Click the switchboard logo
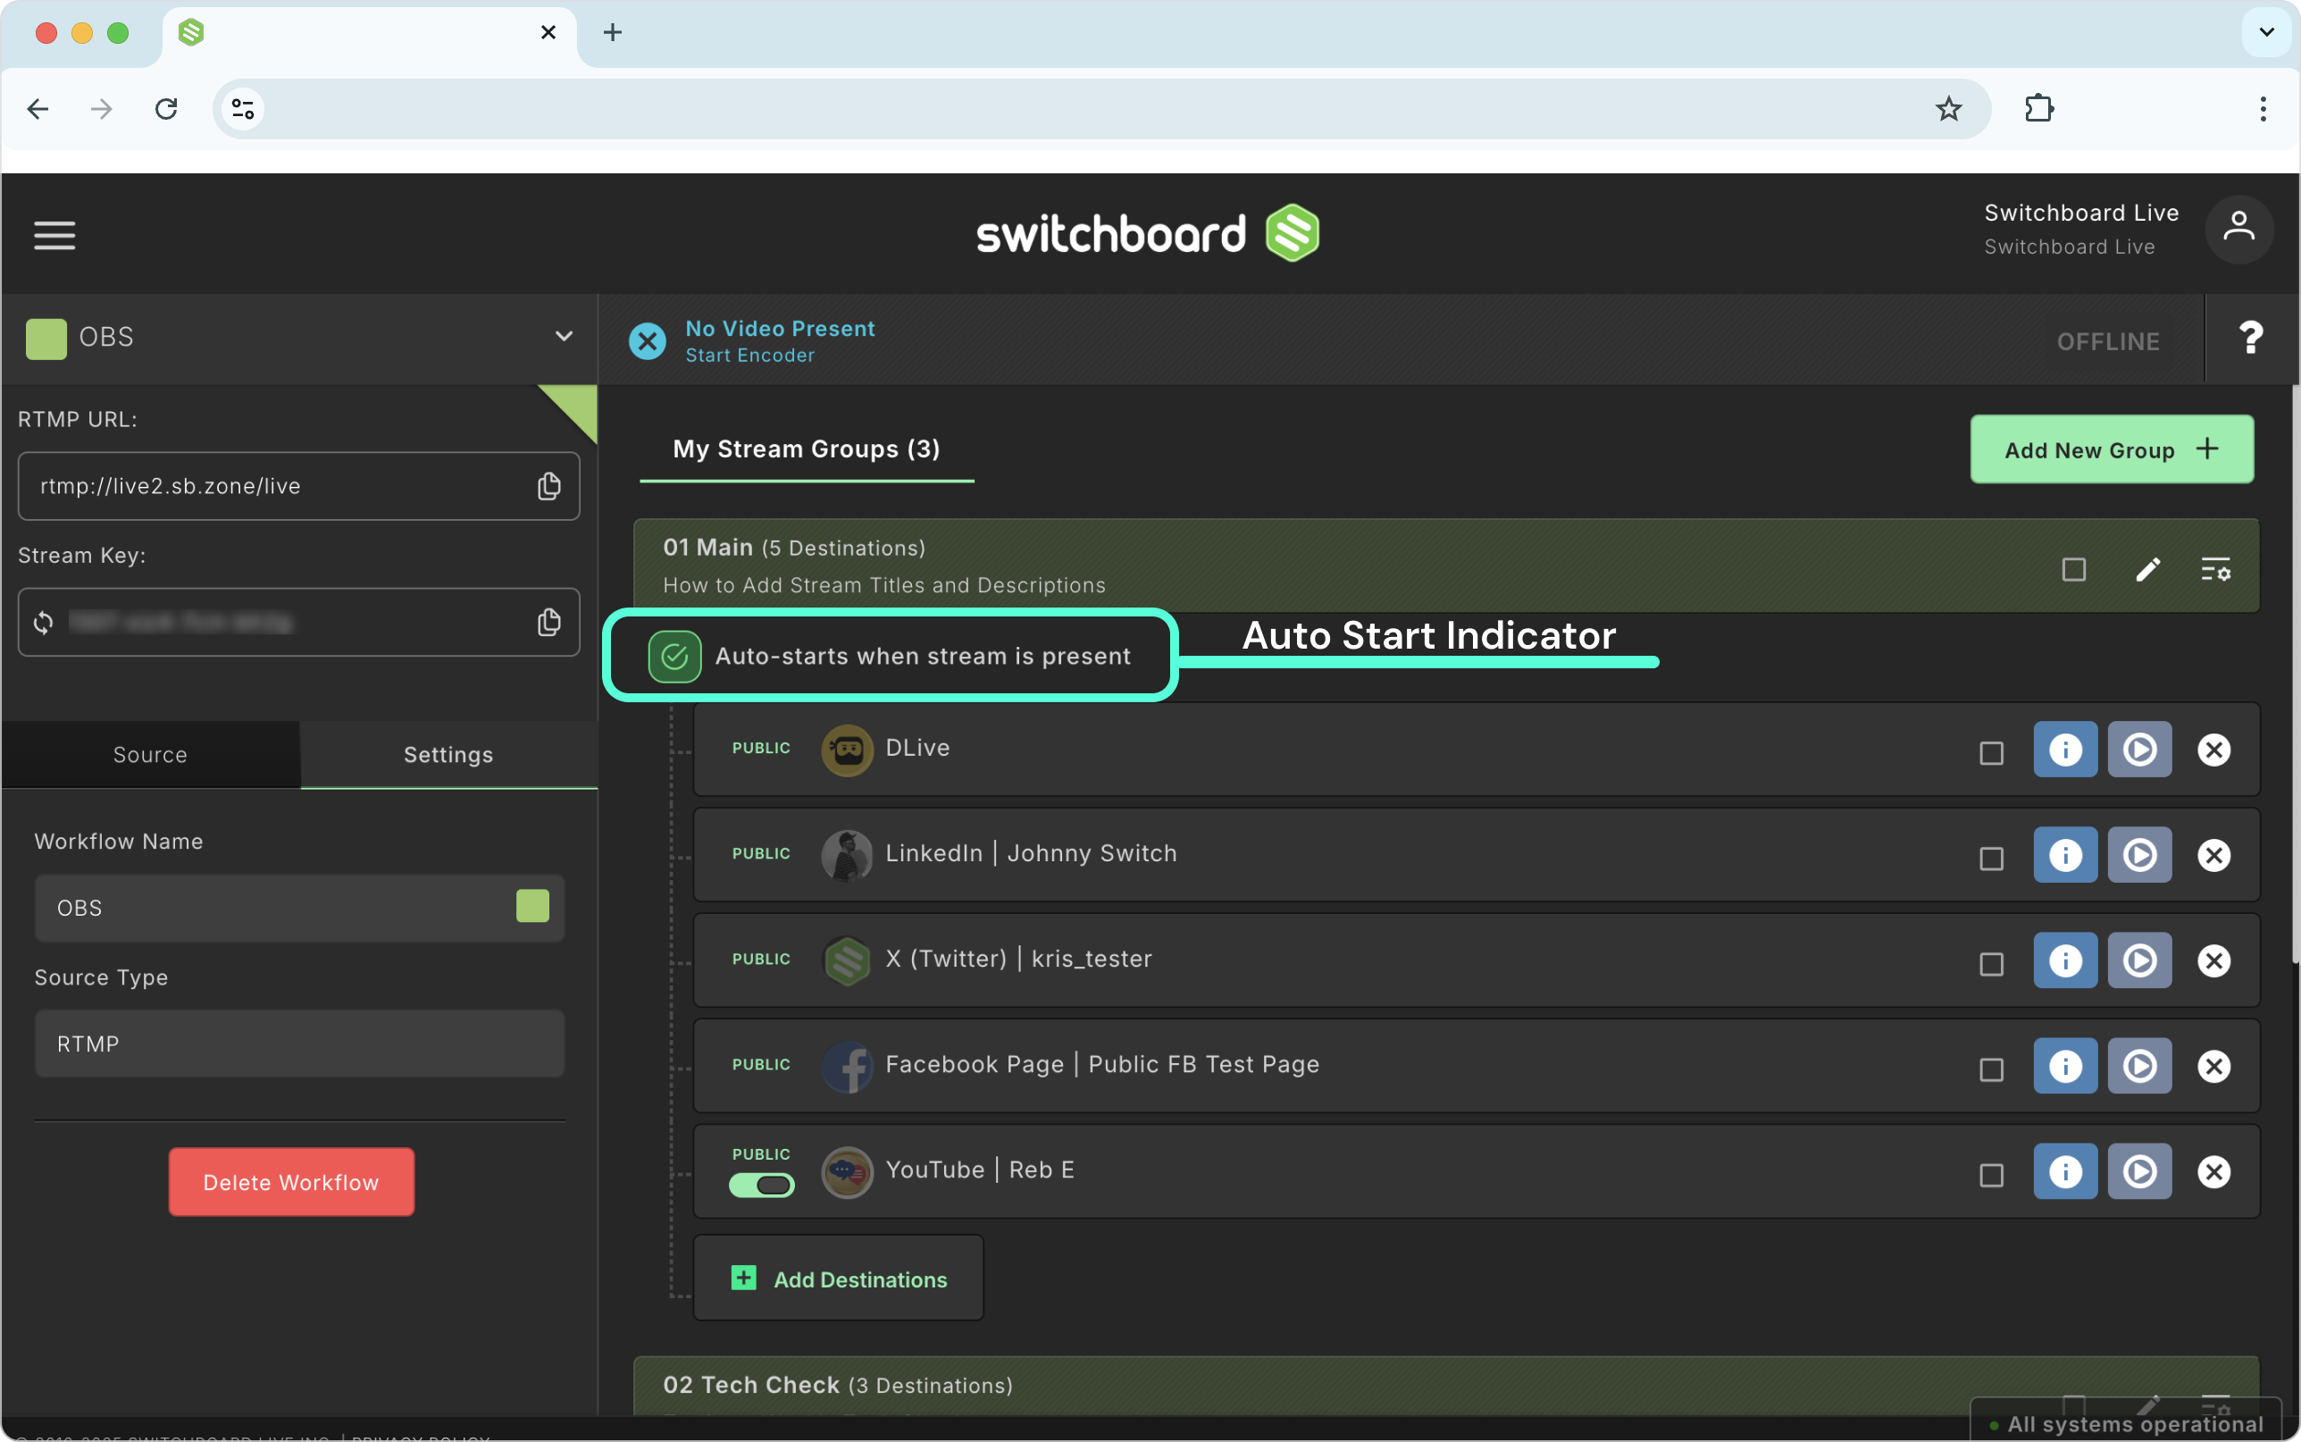Viewport: 2301px width, 1442px height. [1148, 234]
